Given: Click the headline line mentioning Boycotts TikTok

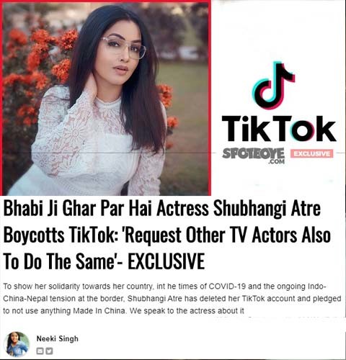Looking at the screenshot, I should click(x=167, y=235).
